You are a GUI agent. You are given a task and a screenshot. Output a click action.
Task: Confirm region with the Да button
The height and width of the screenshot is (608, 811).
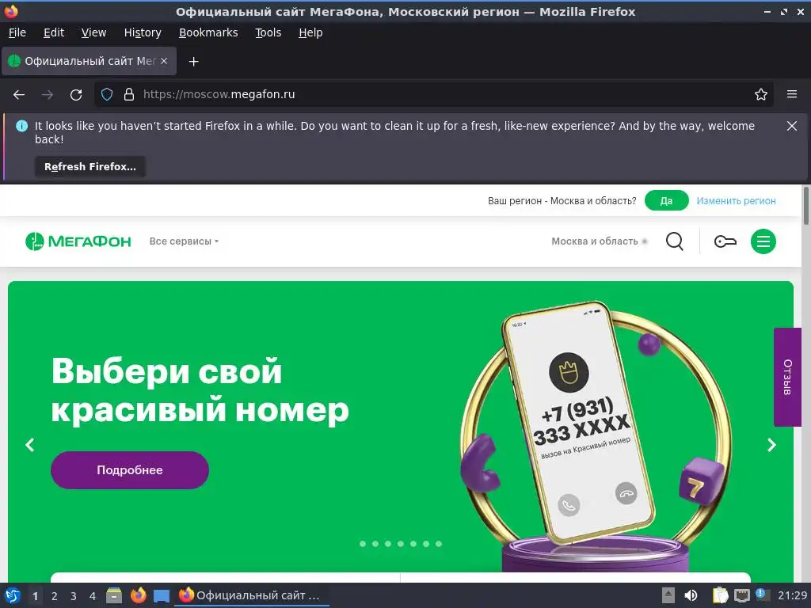pos(666,200)
